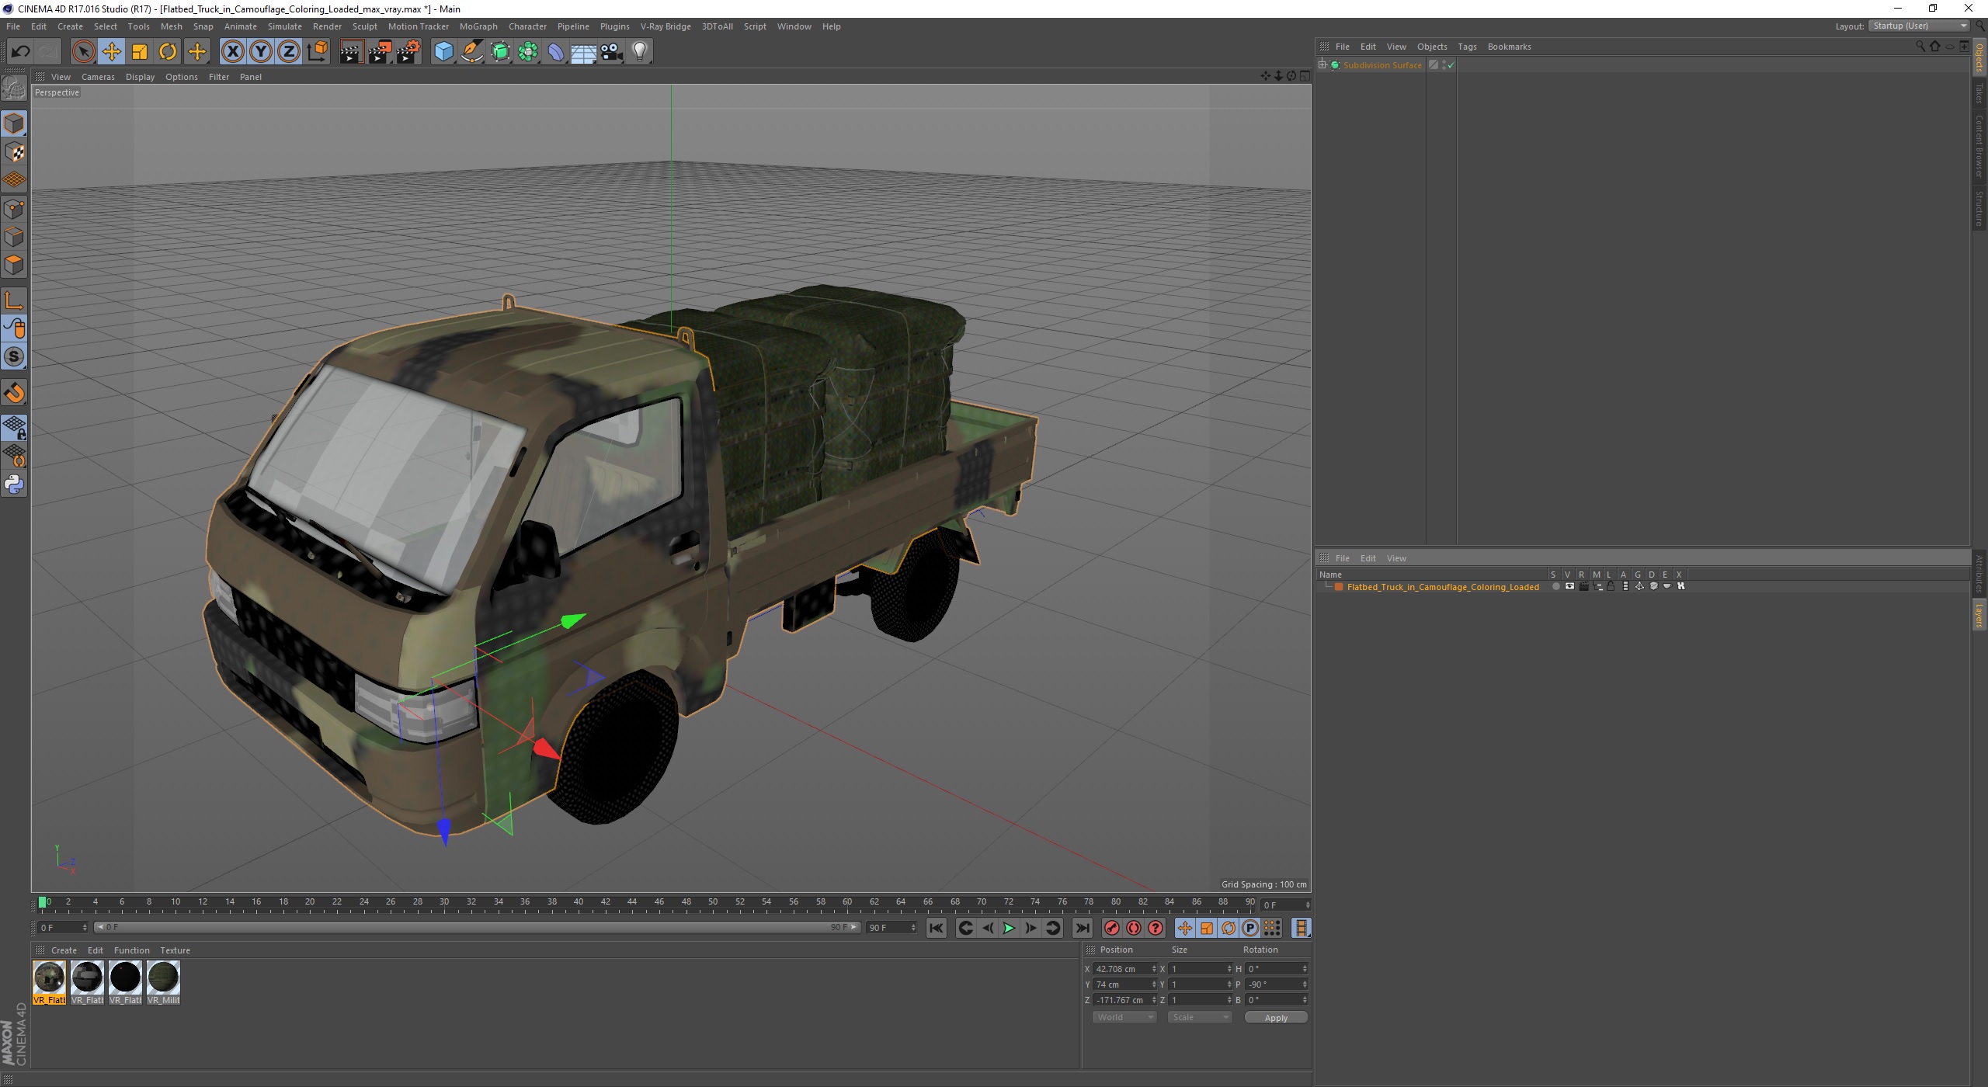Toggle the Z-axis lock
Image resolution: width=1988 pixels, height=1087 pixels.
tap(289, 52)
